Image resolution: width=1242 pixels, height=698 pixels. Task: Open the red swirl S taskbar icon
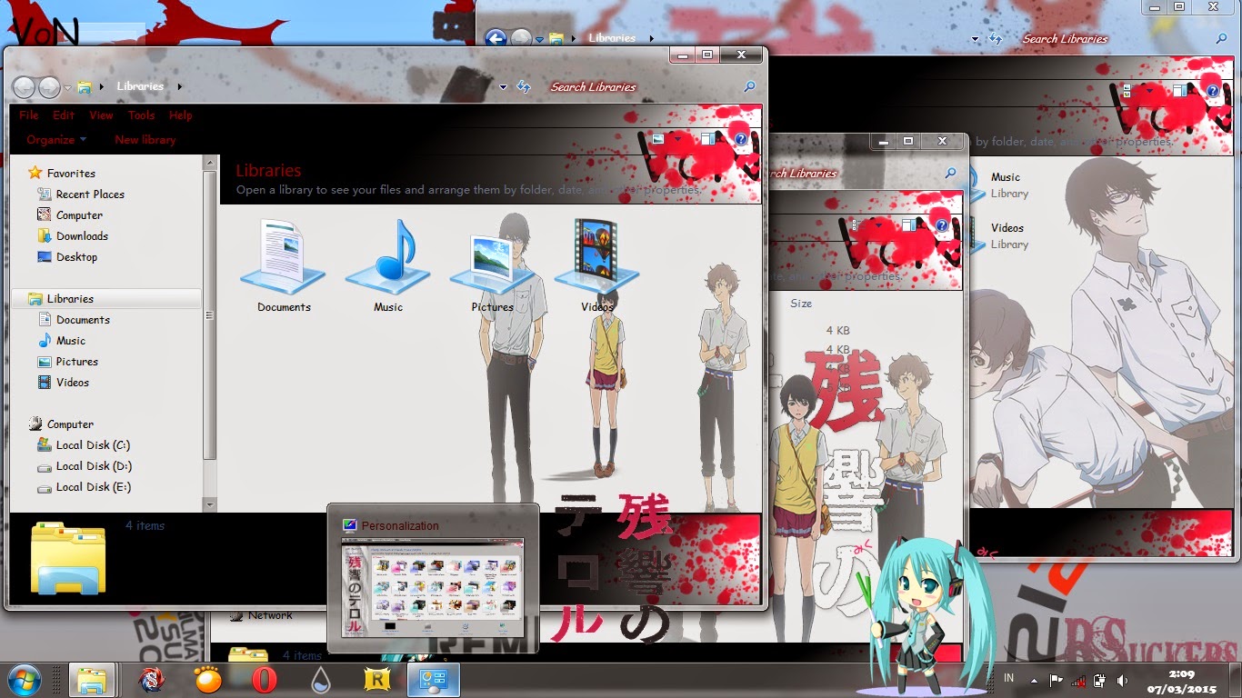point(151,679)
